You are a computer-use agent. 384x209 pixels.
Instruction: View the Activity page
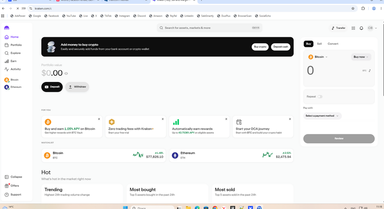point(13,69)
